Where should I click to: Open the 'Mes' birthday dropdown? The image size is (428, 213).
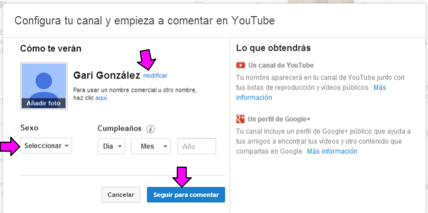[x=150, y=146]
